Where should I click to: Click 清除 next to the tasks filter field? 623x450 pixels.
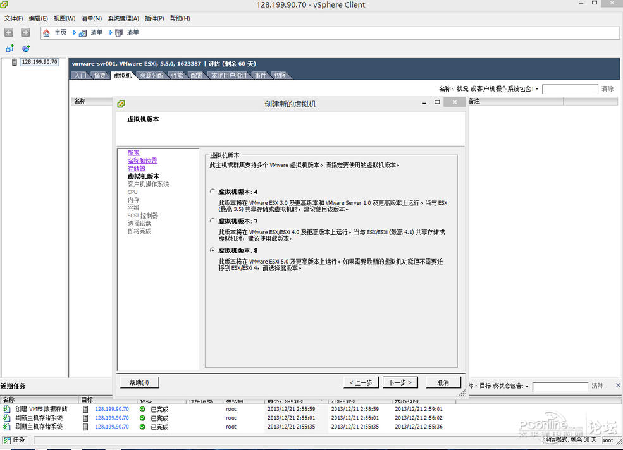[598, 386]
